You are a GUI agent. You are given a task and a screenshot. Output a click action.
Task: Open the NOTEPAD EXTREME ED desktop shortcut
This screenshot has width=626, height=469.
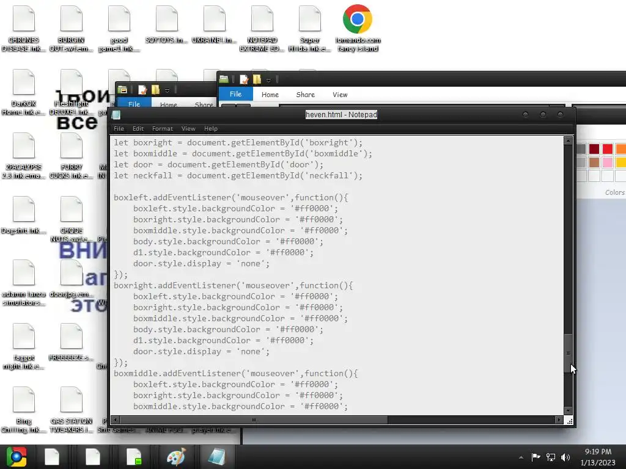[262, 28]
